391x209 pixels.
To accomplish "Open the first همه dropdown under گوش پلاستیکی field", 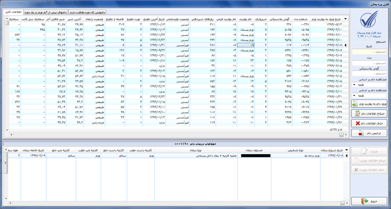I will [x=369, y=85].
